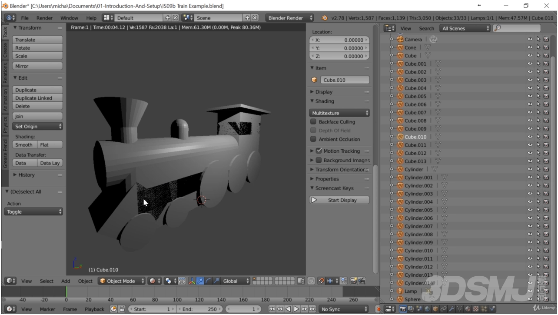Viewport: 558px width, 315px height.
Task: Toggle the 3D manipulator axes icon
Action: point(191,281)
